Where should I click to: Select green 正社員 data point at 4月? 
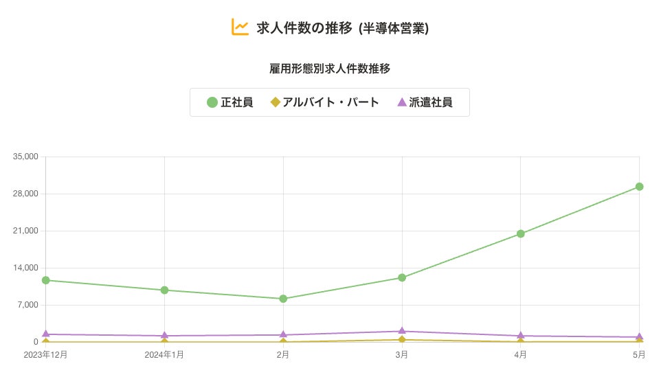(x=521, y=233)
